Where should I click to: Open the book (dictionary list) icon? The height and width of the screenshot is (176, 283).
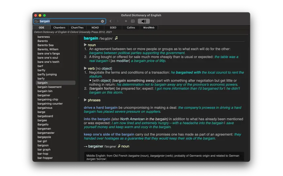133,21
